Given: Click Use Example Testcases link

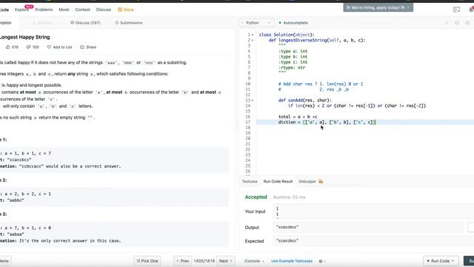Looking at the screenshot, I should [292, 261].
